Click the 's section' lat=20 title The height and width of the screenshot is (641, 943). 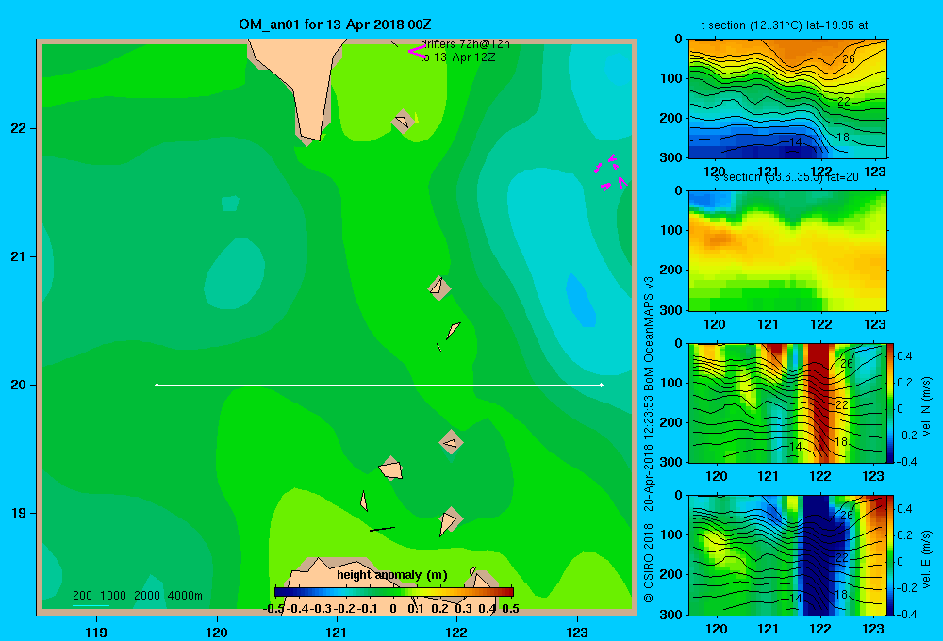click(786, 177)
